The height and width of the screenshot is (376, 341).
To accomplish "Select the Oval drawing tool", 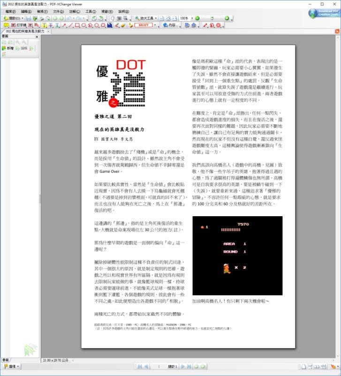I will pyautogui.click(x=83, y=25).
